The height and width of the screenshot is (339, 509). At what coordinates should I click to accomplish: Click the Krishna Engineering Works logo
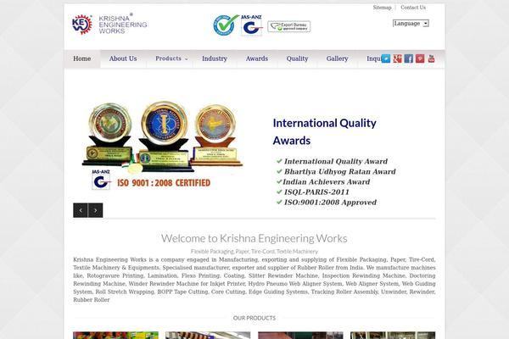(x=109, y=25)
